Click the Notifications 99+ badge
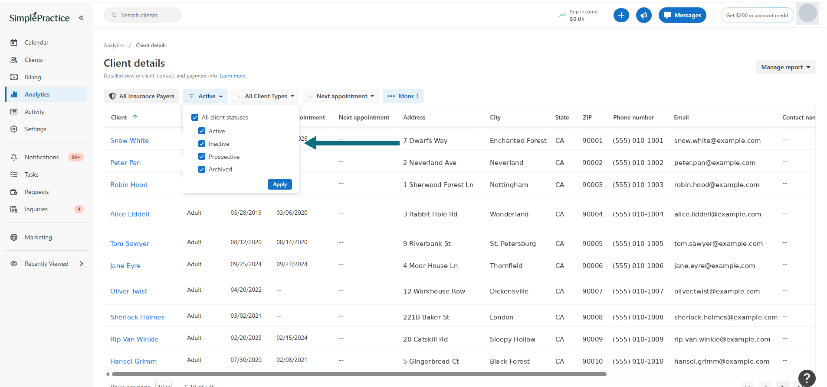 [76, 157]
